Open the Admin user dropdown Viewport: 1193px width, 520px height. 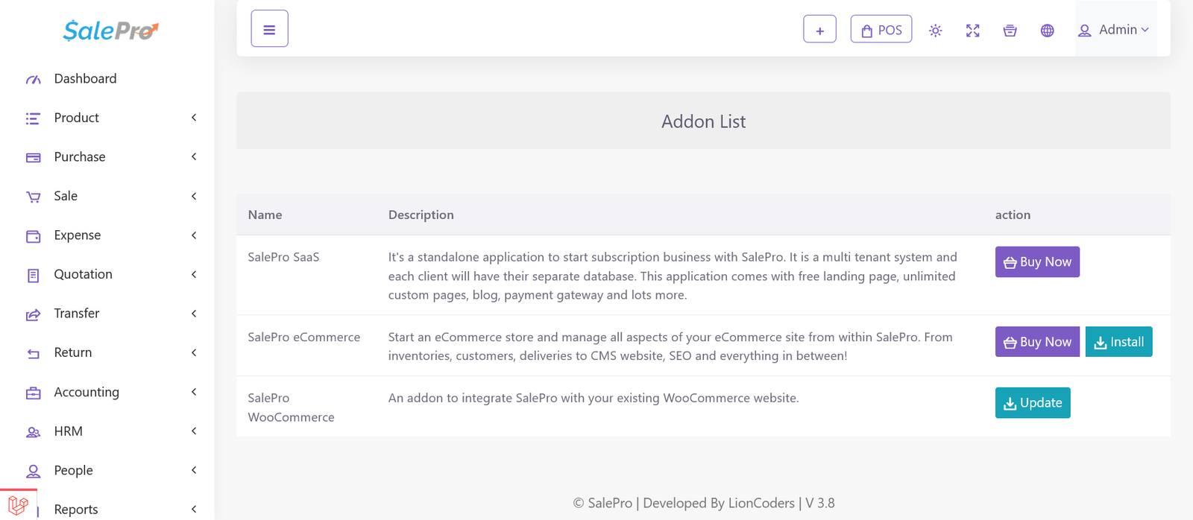click(1115, 30)
